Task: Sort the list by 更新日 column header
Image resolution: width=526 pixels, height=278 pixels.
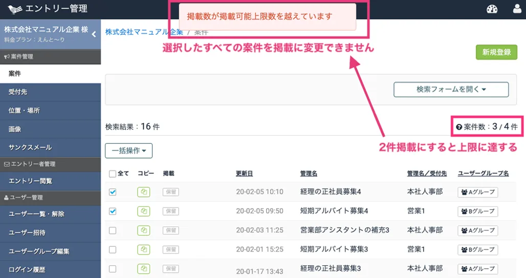Action: 244,173
